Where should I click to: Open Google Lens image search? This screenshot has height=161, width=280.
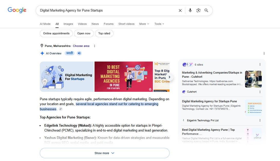coord(198,11)
